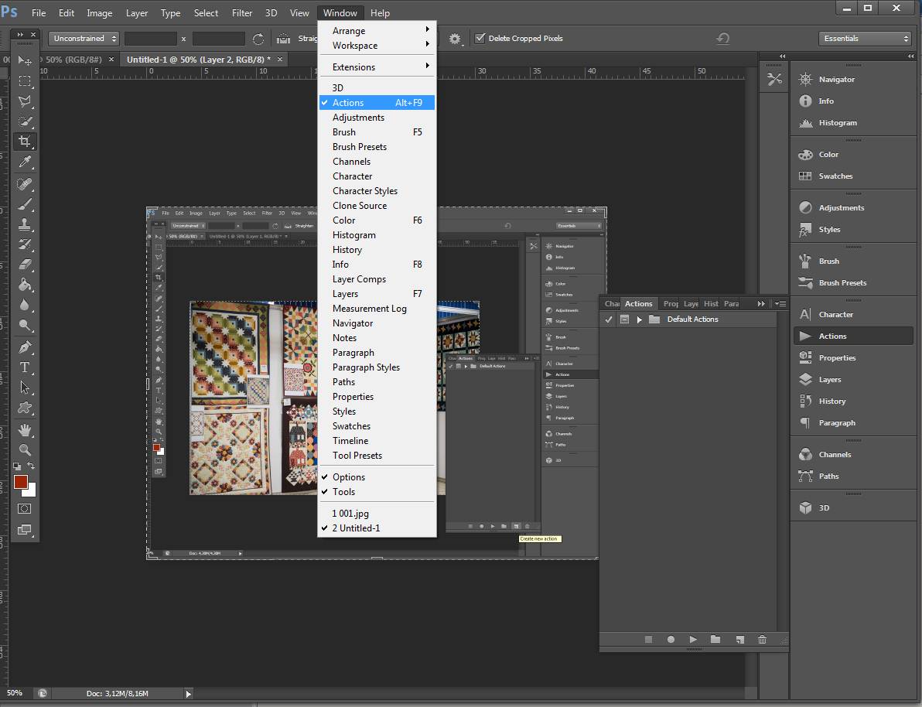Select the Pen tool

(25, 347)
